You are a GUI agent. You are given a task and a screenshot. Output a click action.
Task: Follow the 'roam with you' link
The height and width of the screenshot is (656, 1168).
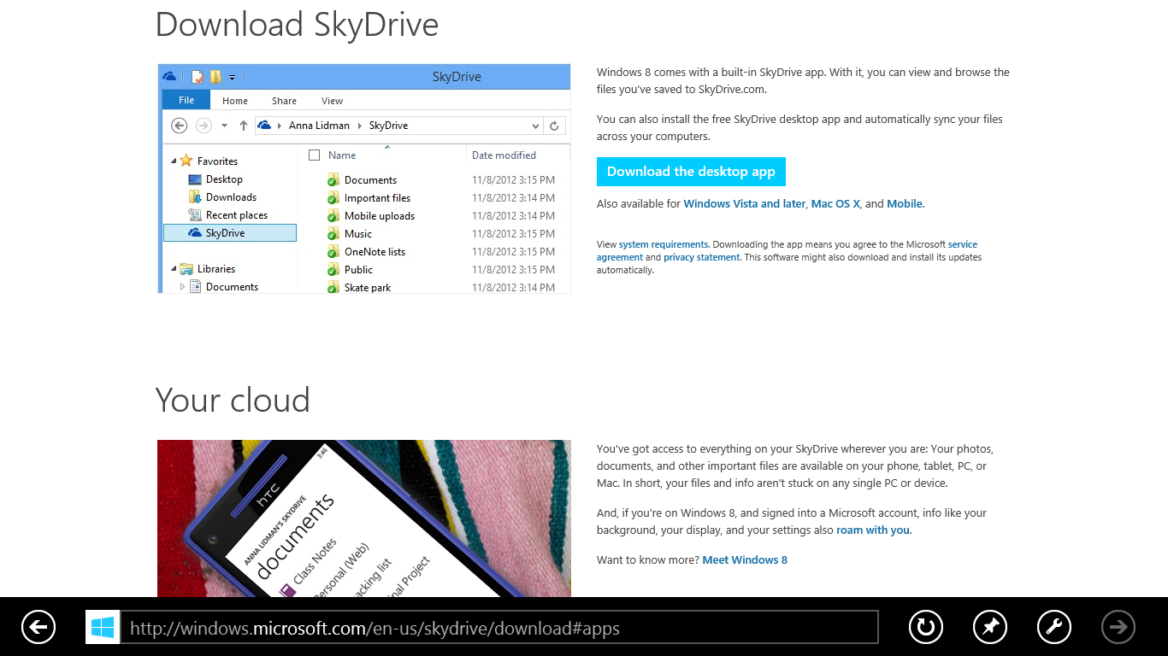(x=873, y=530)
